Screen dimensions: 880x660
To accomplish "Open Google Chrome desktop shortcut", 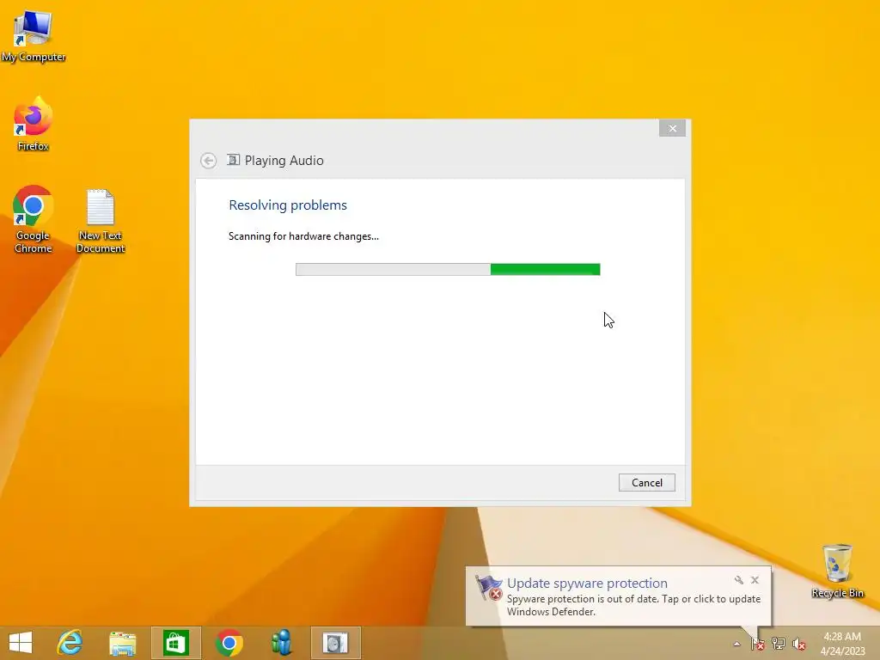I will coord(34,219).
